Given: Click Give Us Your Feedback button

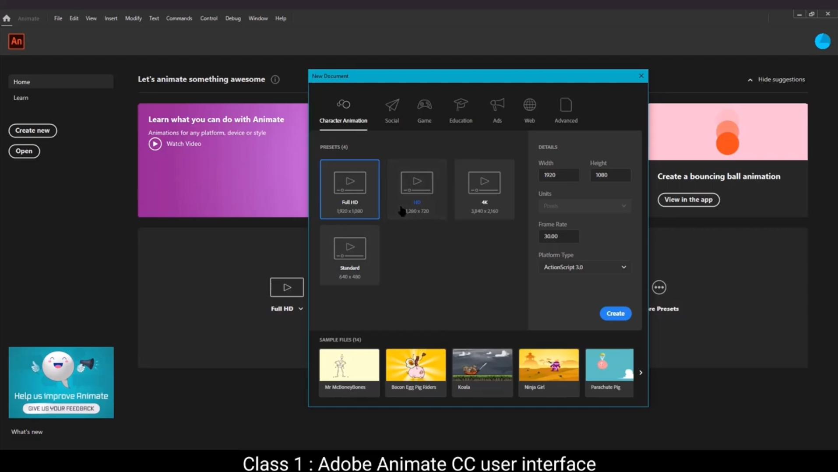Looking at the screenshot, I should click(x=61, y=409).
